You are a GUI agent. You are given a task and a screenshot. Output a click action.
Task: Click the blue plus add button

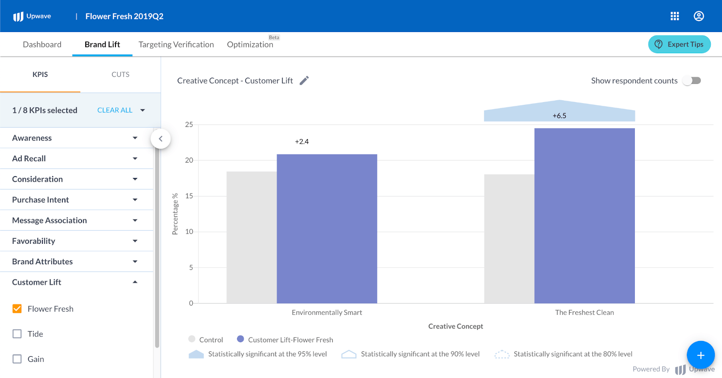[700, 355]
